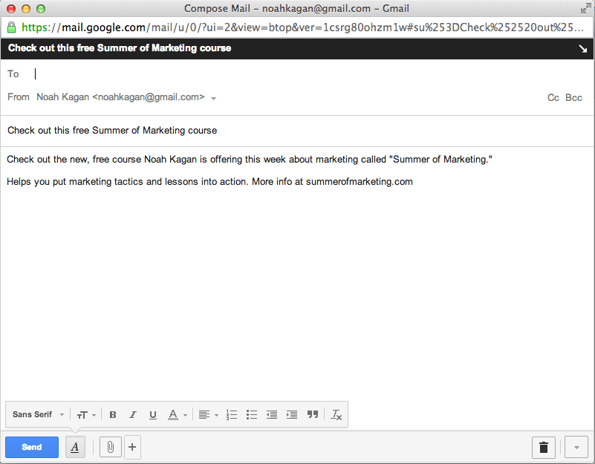The image size is (595, 464).
Task: Remove formatting from selected text
Action: 336,414
